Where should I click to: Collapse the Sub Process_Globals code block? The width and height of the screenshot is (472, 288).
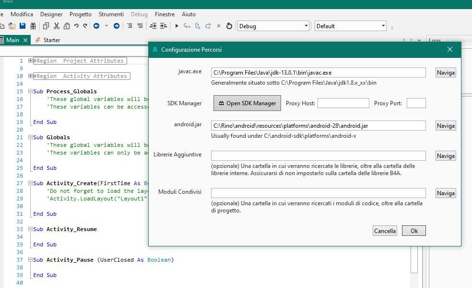coord(30,91)
